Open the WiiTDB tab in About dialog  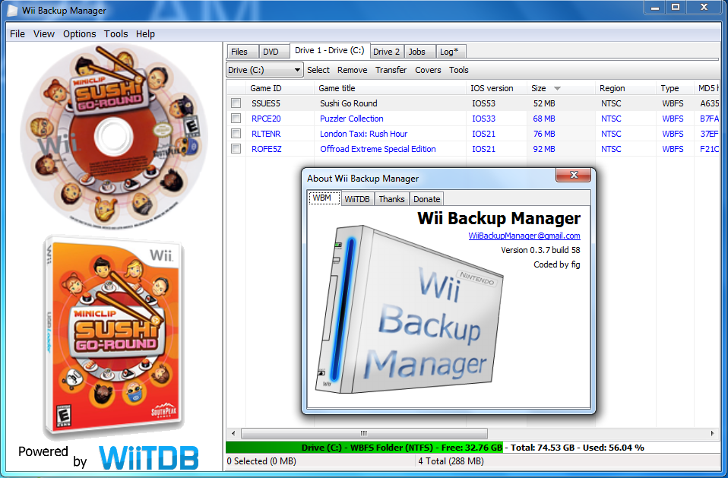(x=357, y=199)
